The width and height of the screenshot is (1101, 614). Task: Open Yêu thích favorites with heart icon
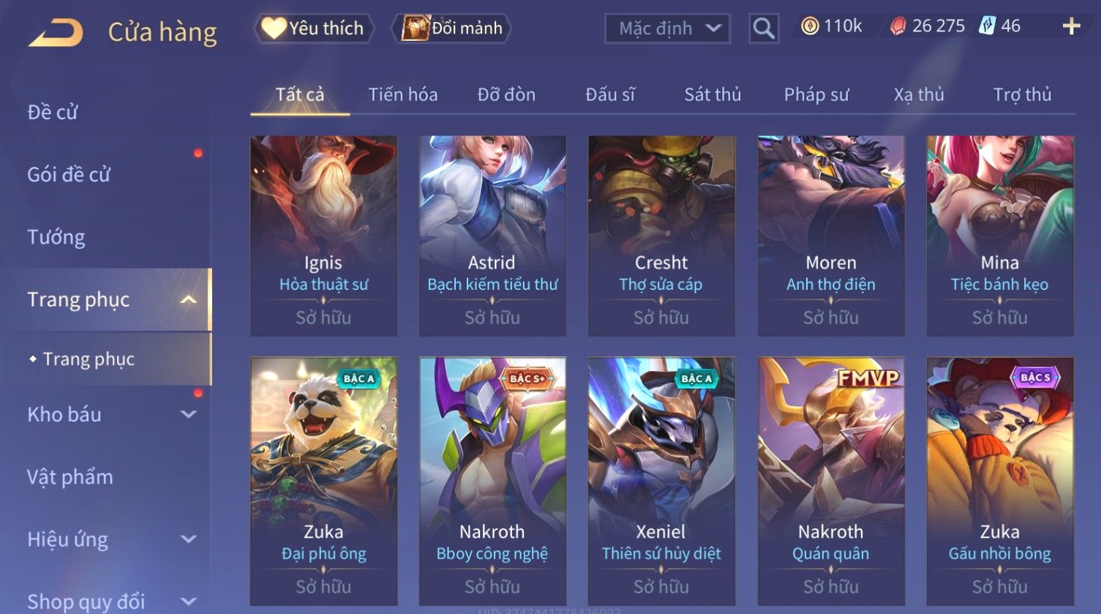[x=314, y=29]
